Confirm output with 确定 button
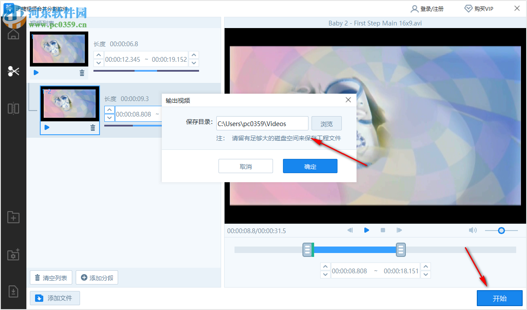 coord(310,166)
